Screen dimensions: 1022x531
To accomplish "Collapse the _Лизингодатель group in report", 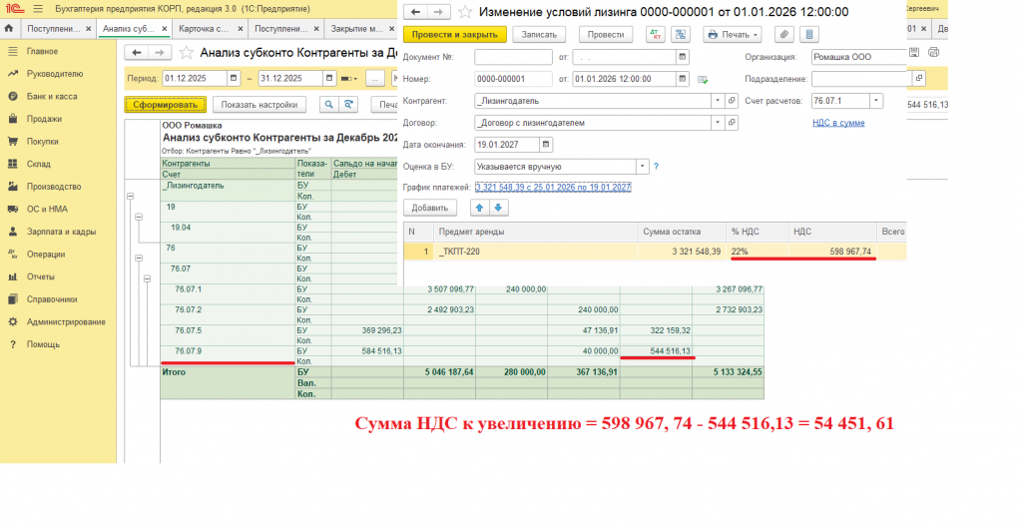I will 131,196.
